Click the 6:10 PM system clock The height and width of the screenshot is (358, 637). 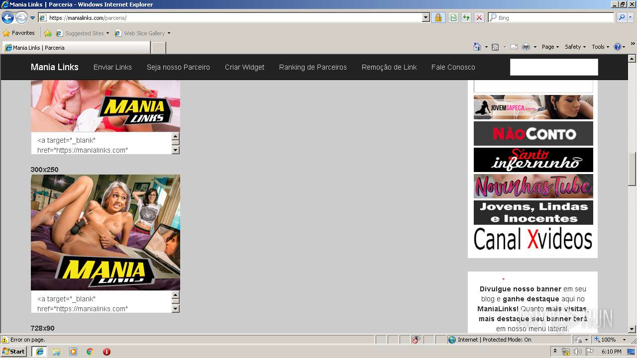[x=612, y=352]
